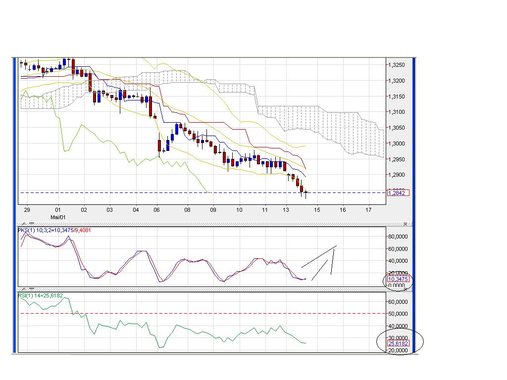
Task: Click the 1,2900 price axis label
Action: [x=397, y=175]
